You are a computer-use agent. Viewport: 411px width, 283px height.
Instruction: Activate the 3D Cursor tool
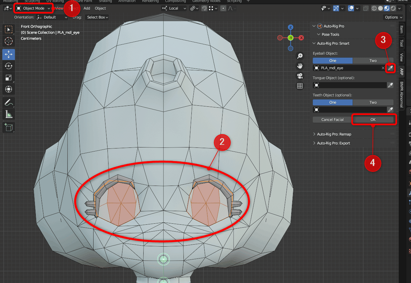click(x=8, y=41)
